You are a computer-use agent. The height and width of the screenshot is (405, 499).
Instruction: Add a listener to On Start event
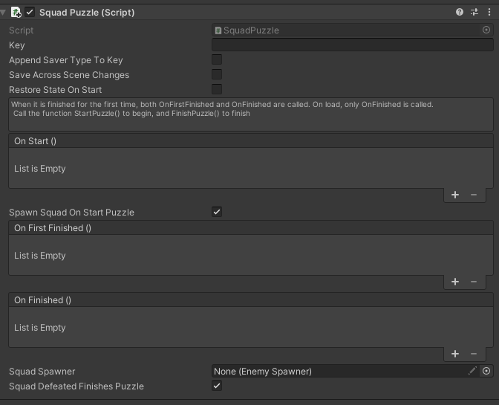coord(455,195)
